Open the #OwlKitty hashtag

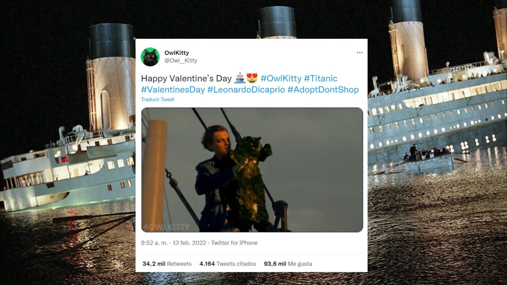pos(281,78)
